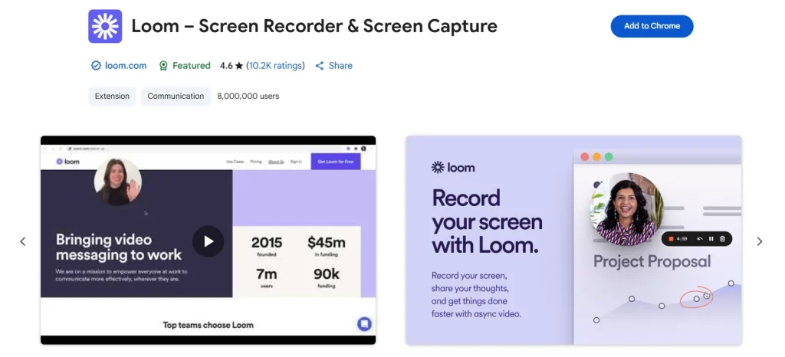Viewport: 785px width, 357px height.
Task: Advance to the next screenshot with the right arrow
Action: (760, 241)
